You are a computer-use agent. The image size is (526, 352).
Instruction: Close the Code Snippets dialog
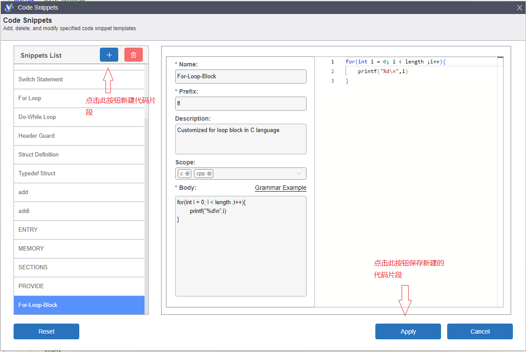click(519, 7)
